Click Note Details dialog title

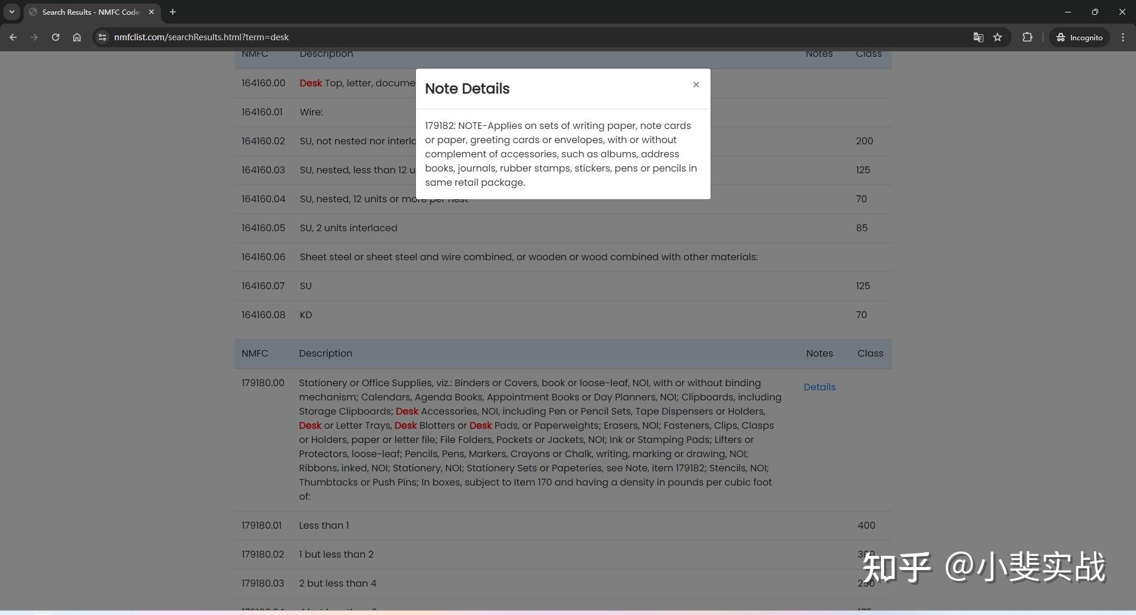(x=467, y=89)
